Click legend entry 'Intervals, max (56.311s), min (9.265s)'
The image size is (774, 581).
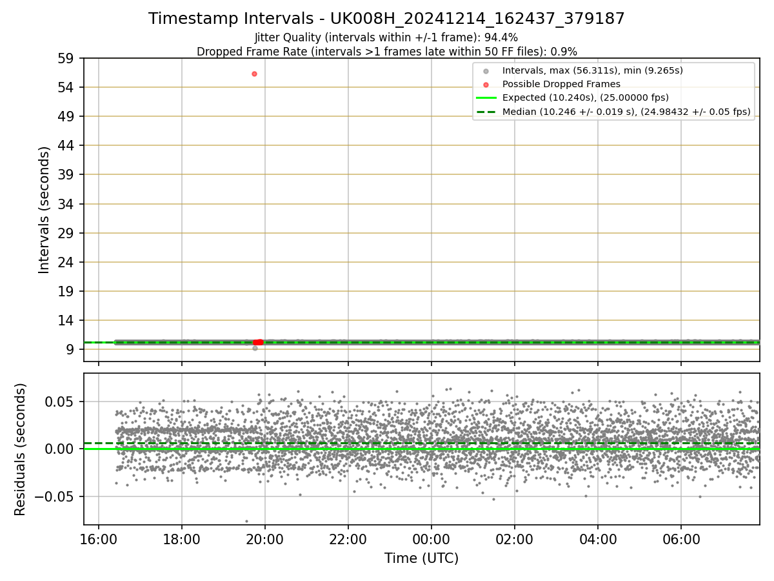tap(592, 70)
